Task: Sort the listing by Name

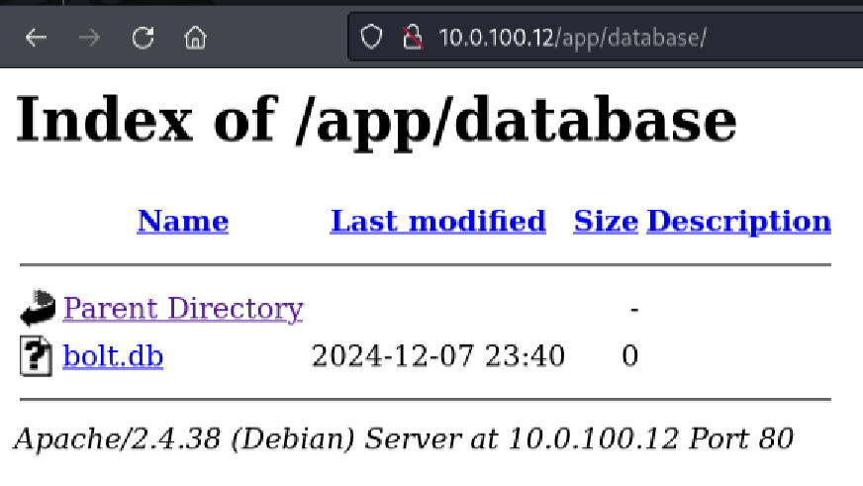Action: [x=182, y=221]
